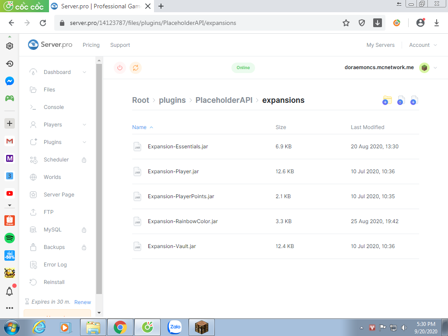448x336 pixels.
Task: Open Gmail from the sidebar
Action: click(x=10, y=141)
